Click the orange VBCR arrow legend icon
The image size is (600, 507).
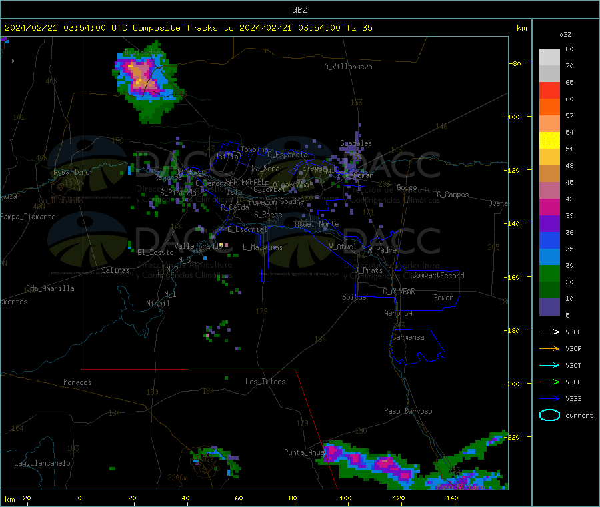tap(549, 348)
